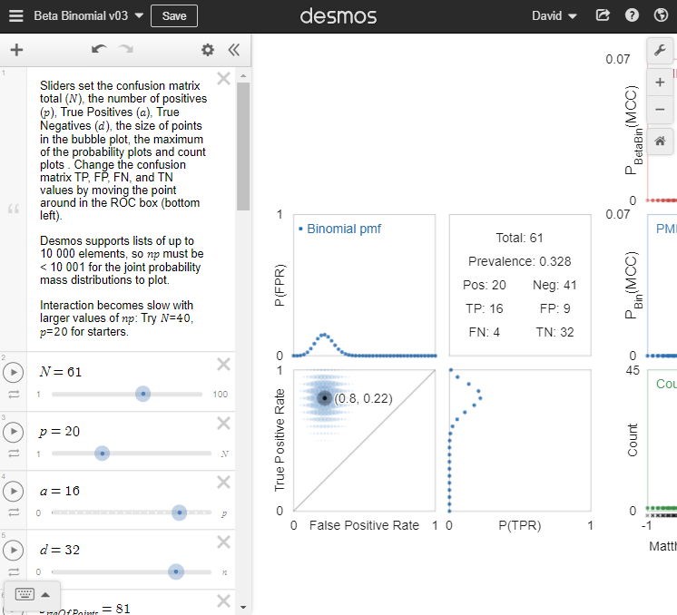Screen dimensions: 677x615
Task: Click the d slider upper limit n
Action: pyautogui.click(x=224, y=572)
